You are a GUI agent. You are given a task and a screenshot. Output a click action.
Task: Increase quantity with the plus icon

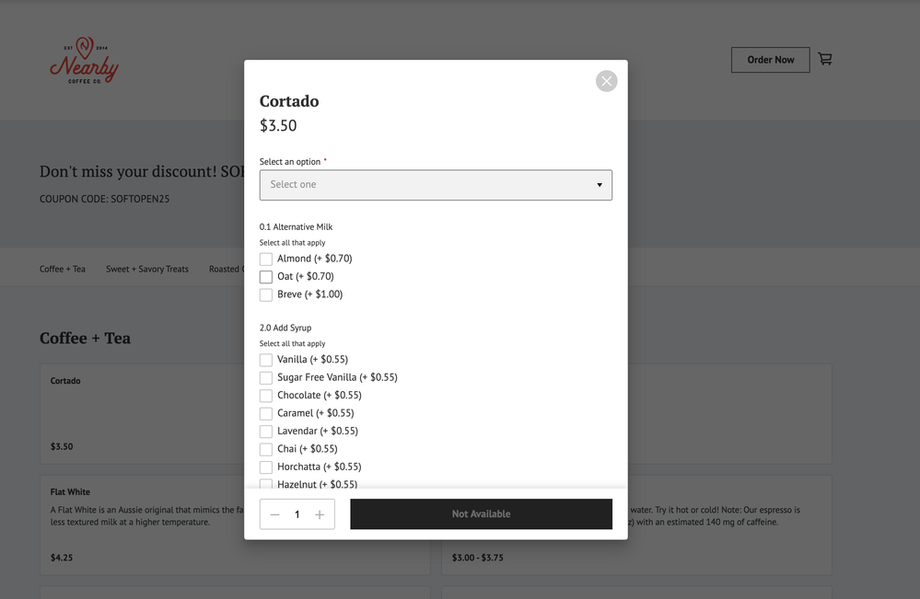click(x=320, y=514)
